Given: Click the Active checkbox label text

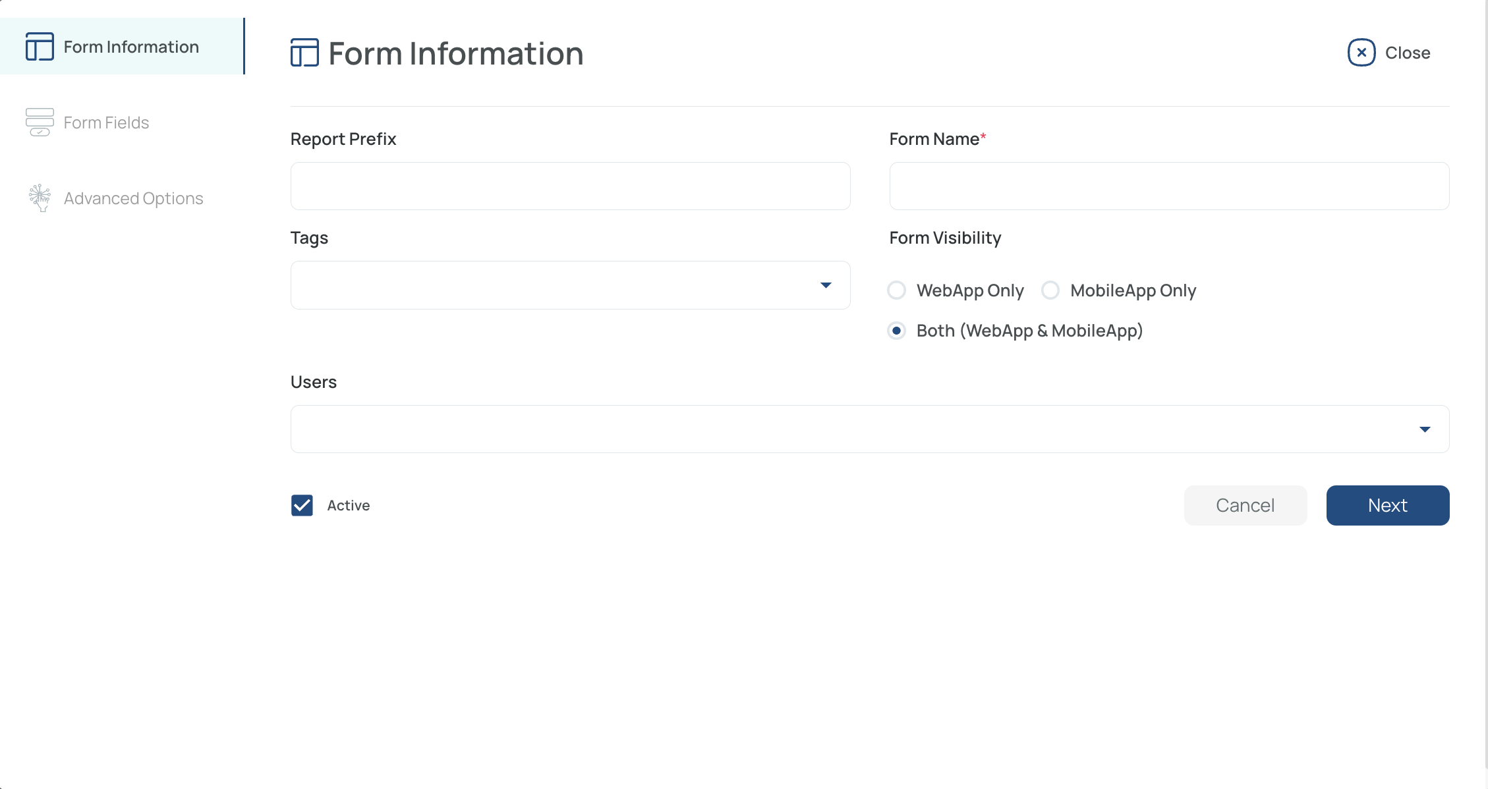Looking at the screenshot, I should tap(349, 505).
